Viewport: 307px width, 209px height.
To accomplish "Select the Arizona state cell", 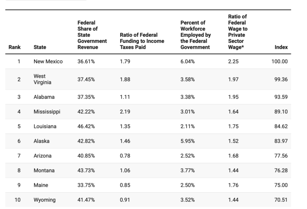I will pyautogui.click(x=42, y=156).
